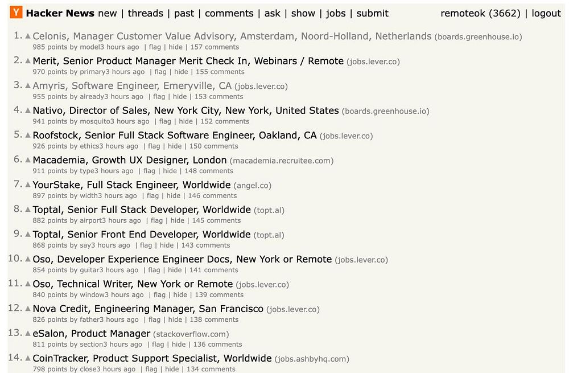This screenshot has height=373, width=569.
Task: Open the 'new' page in navigation
Action: tap(108, 13)
